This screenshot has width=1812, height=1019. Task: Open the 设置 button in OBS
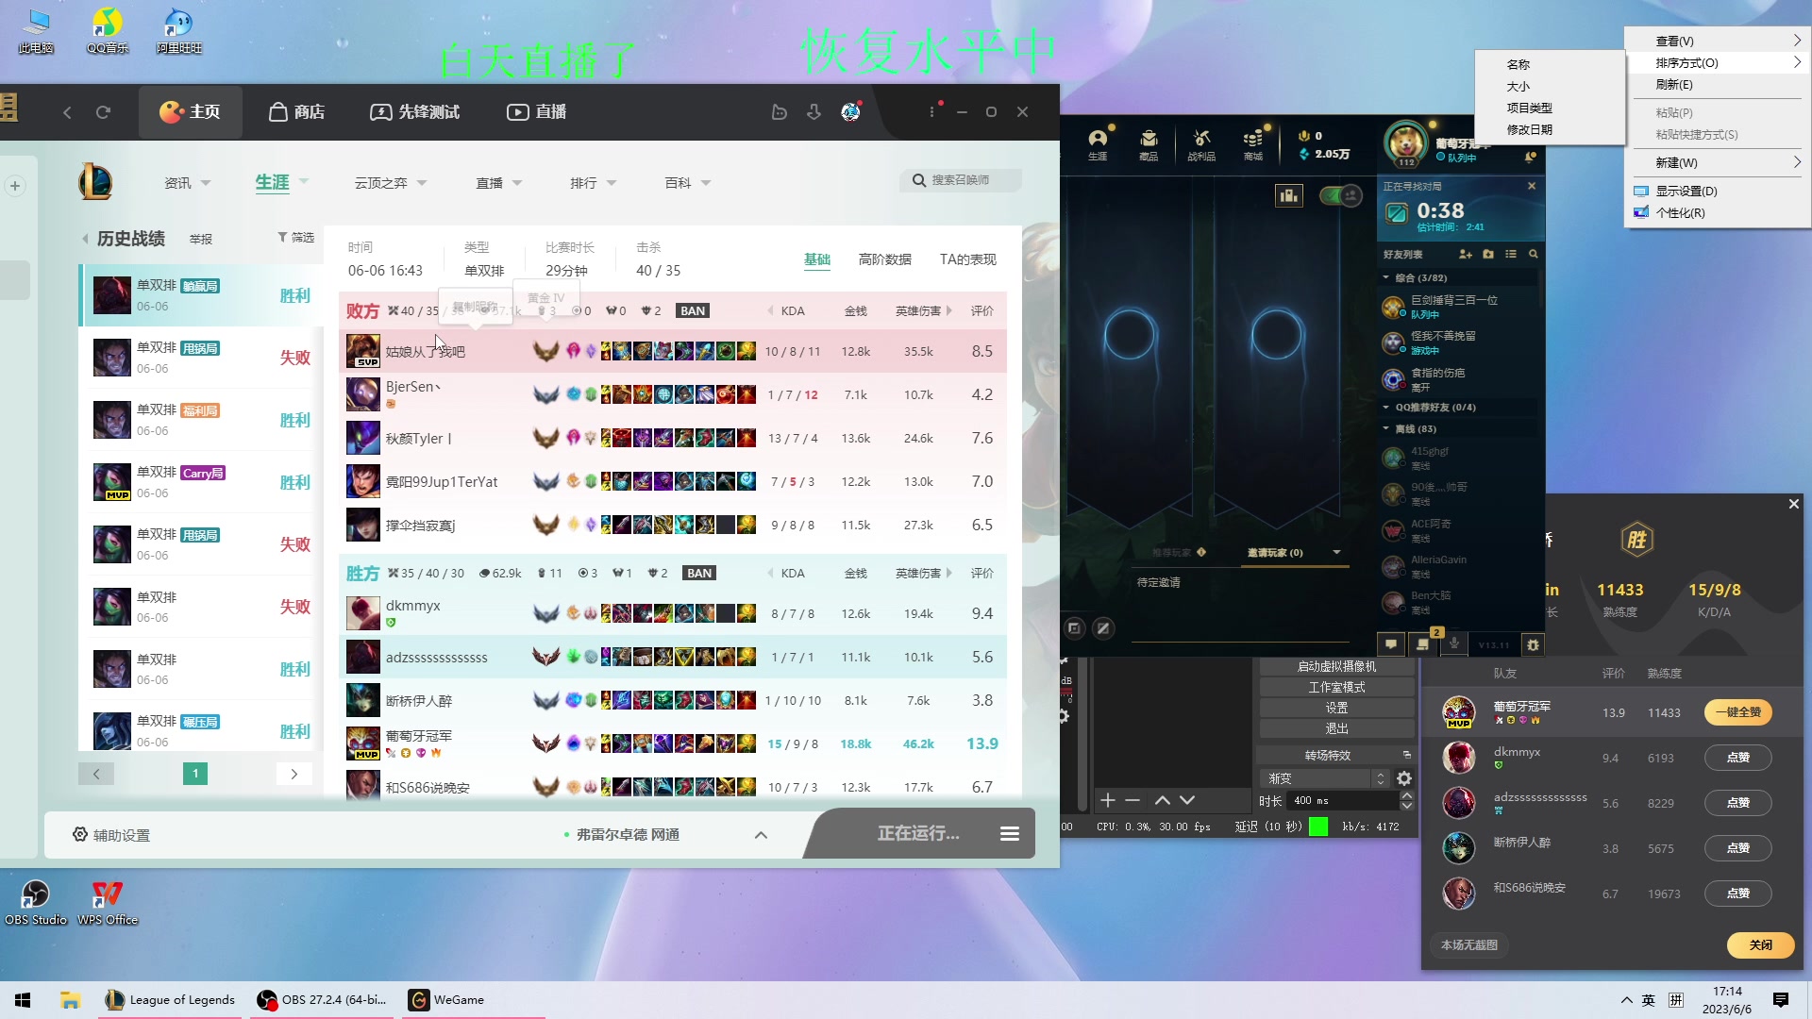[1336, 708]
